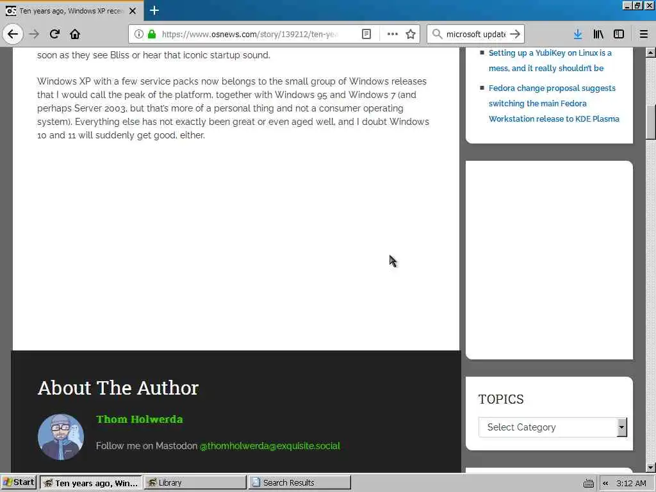Close the Ten years ago tab
The image size is (656, 492).
pyautogui.click(x=133, y=11)
